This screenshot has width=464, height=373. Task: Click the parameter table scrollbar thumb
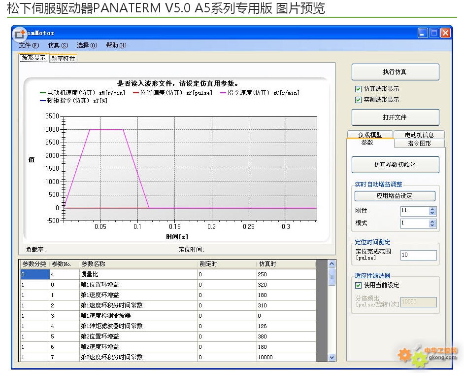[331, 277]
